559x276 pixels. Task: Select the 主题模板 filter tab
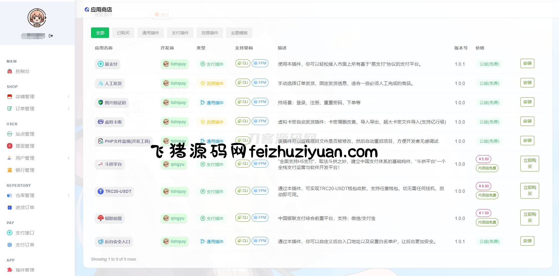pyautogui.click(x=239, y=33)
